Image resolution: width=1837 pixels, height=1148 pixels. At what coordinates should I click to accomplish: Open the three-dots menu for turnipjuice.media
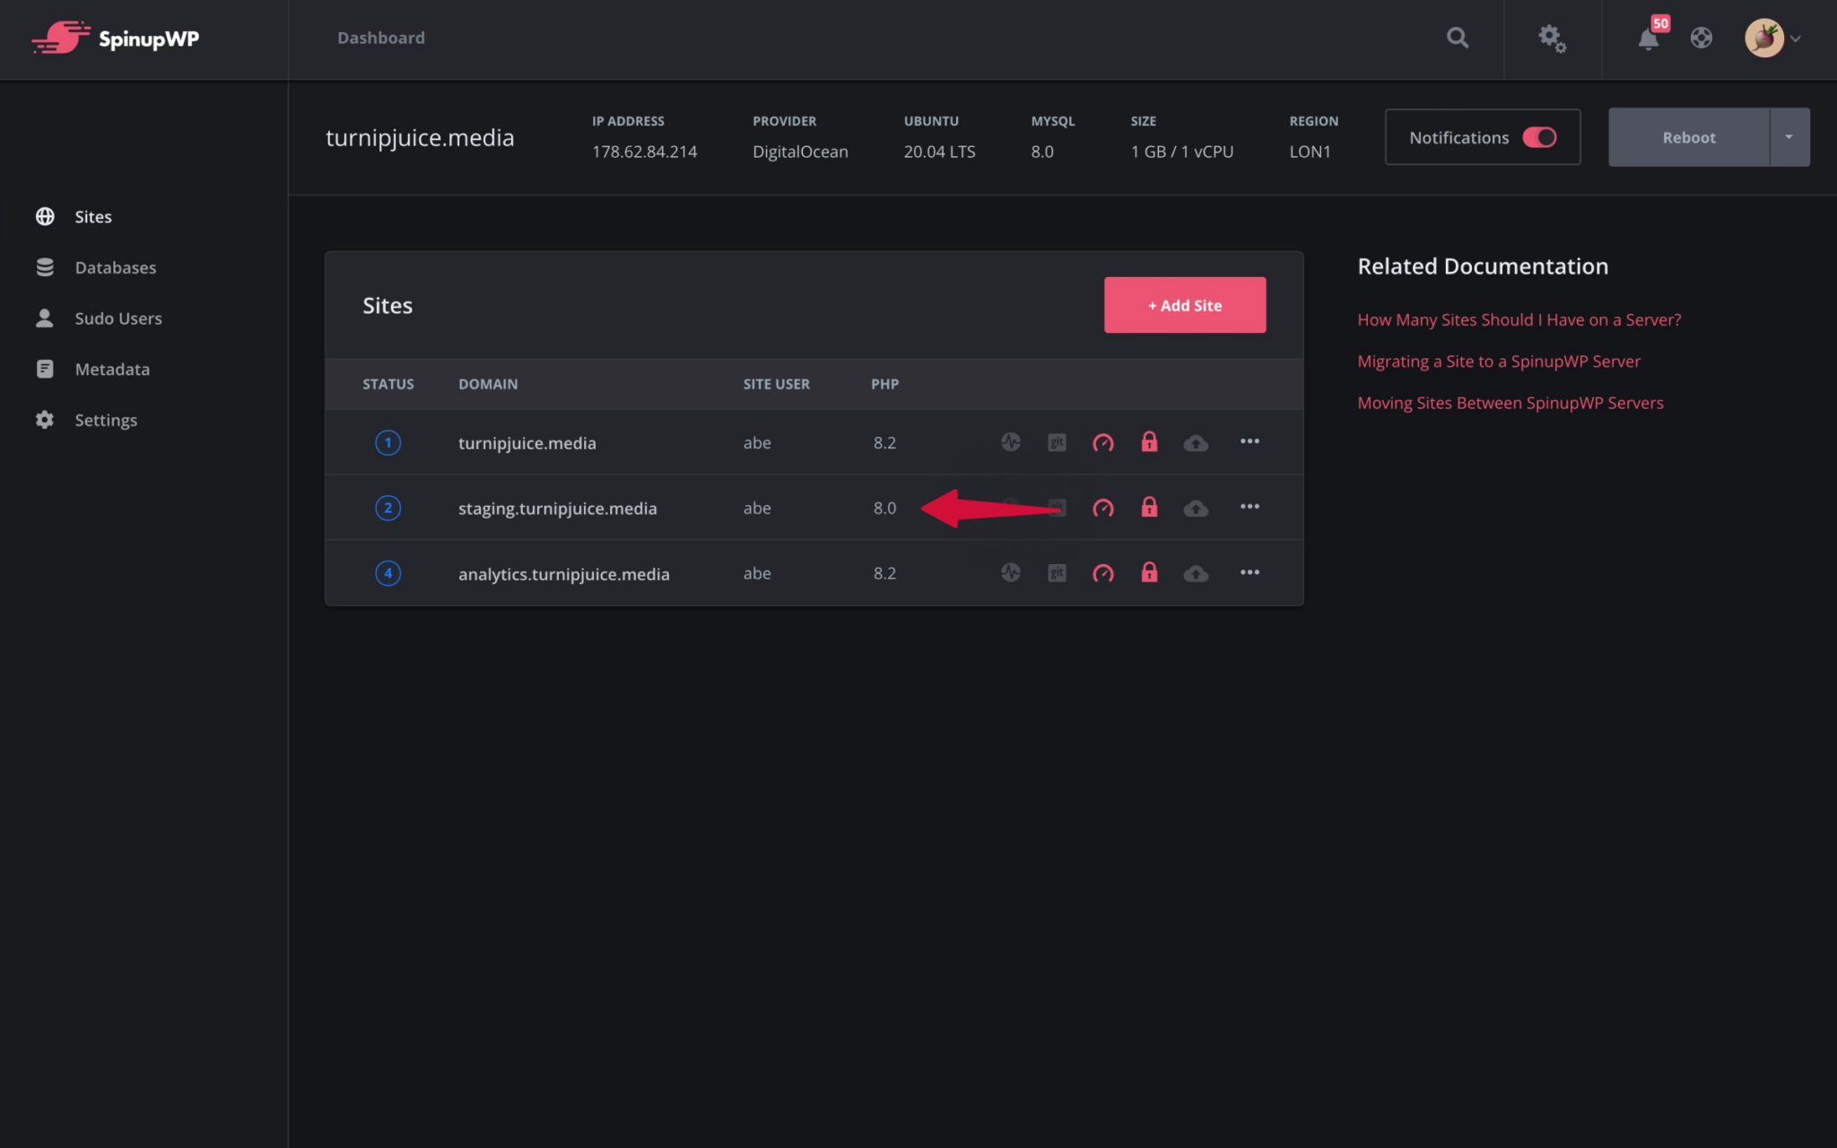pyautogui.click(x=1249, y=441)
